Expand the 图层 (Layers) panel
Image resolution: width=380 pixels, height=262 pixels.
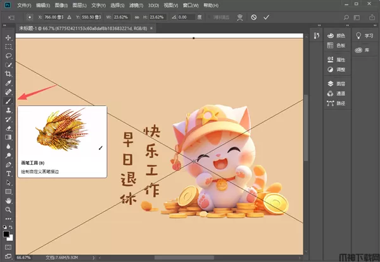coord(336,83)
